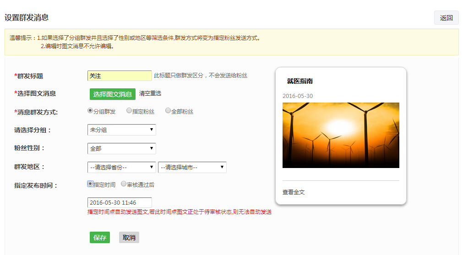Select the 指定时间 radio button

pos(90,184)
